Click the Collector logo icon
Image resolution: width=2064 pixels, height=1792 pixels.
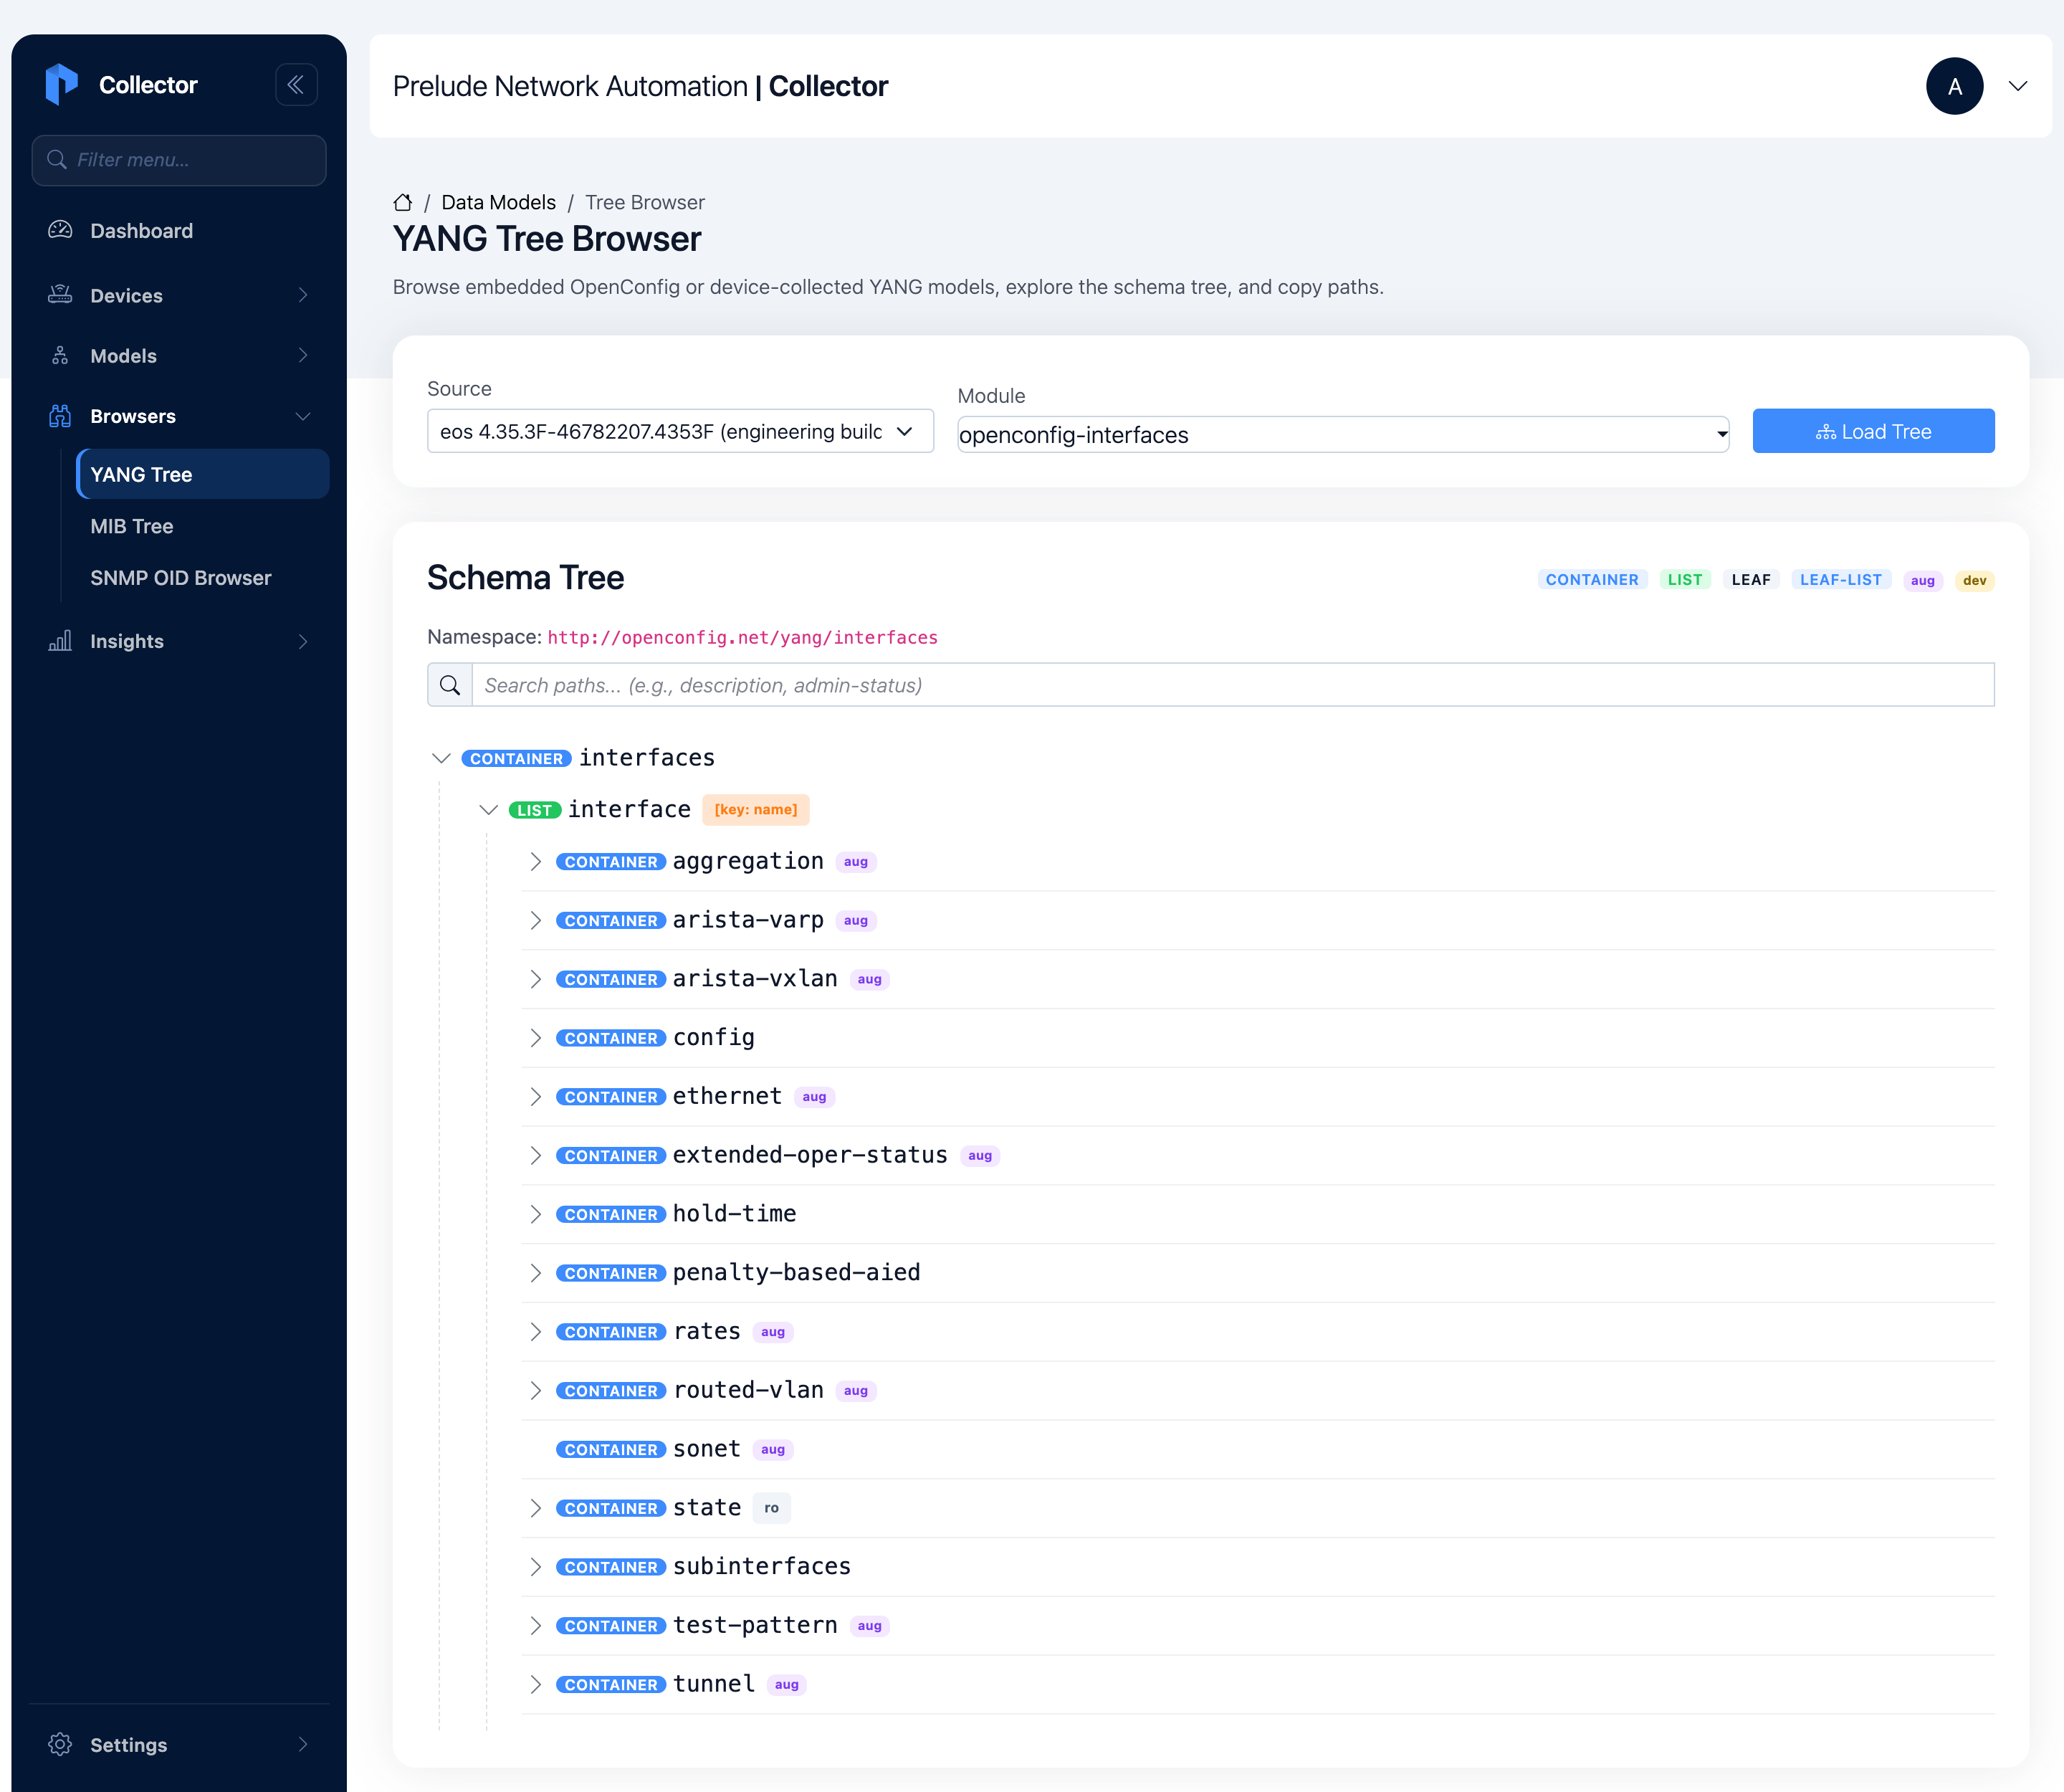(61, 85)
